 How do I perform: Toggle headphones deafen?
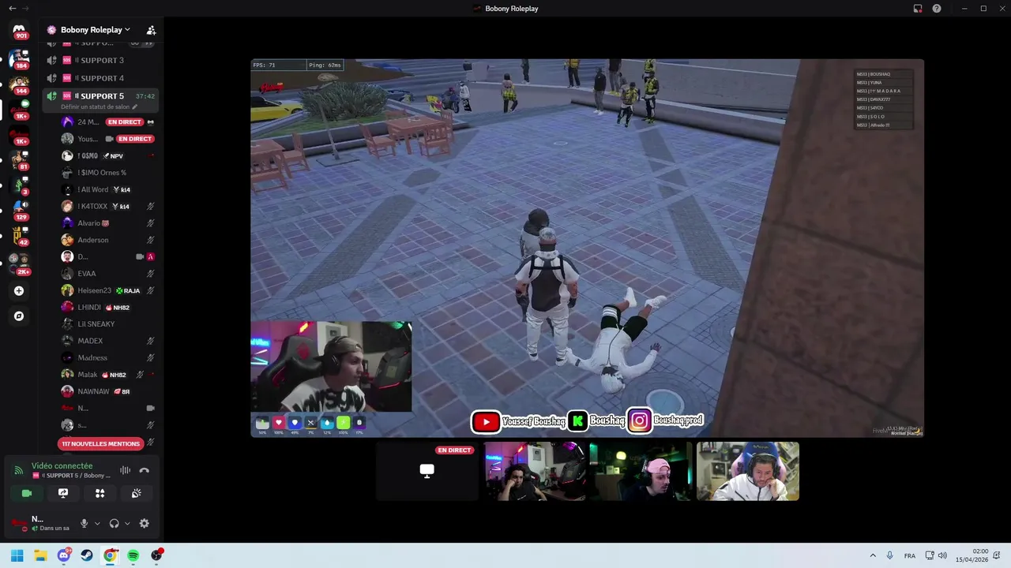pos(114,523)
